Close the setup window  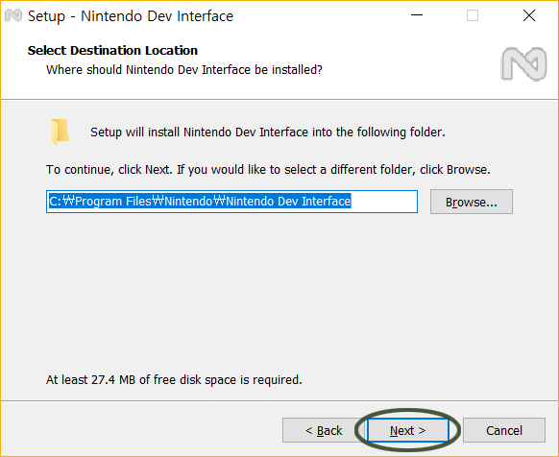tap(529, 15)
